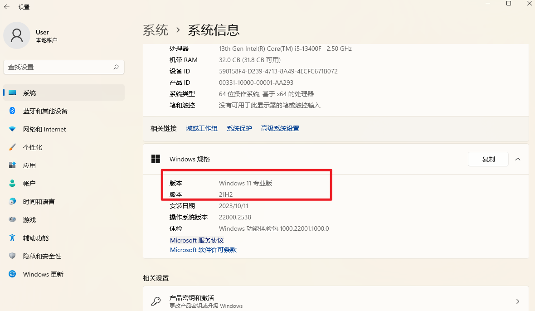Open Windows 更新 page
This screenshot has width=535, height=311.
[43, 274]
